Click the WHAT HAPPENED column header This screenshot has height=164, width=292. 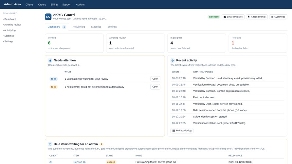[x=203, y=72]
